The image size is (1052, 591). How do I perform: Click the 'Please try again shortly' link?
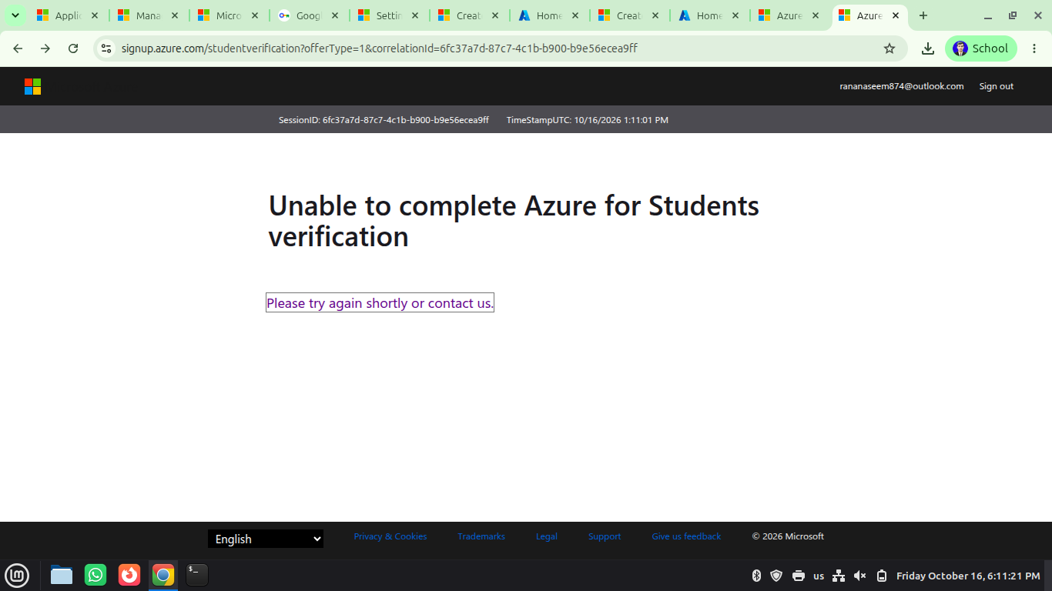point(380,303)
